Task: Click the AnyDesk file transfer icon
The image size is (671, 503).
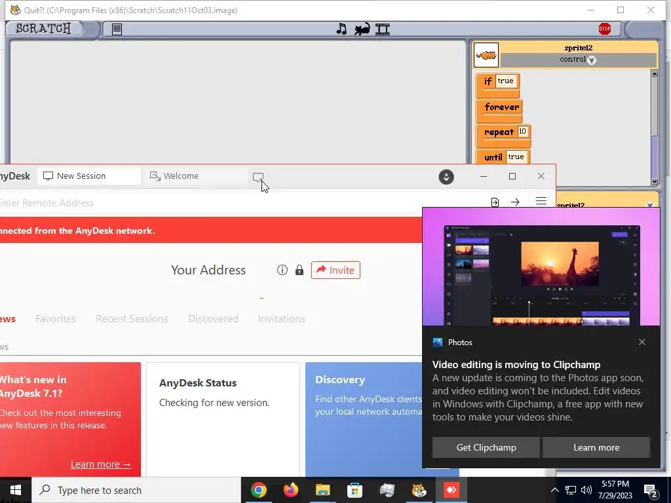Action: tap(495, 202)
